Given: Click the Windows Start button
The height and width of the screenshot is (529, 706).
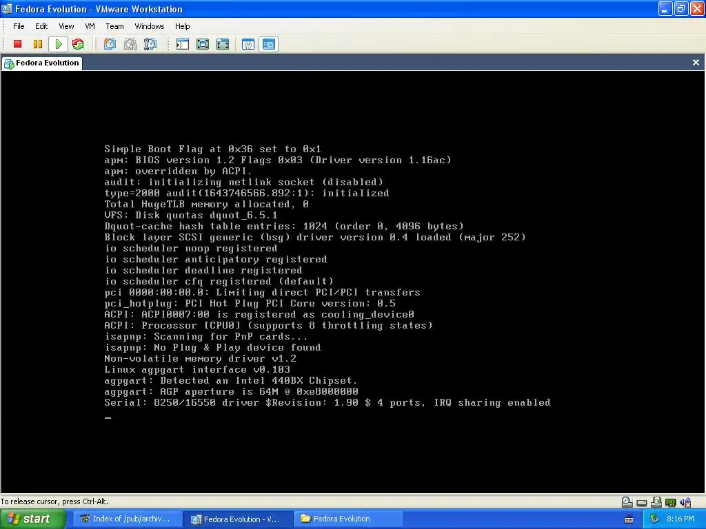Looking at the screenshot, I should point(32,519).
